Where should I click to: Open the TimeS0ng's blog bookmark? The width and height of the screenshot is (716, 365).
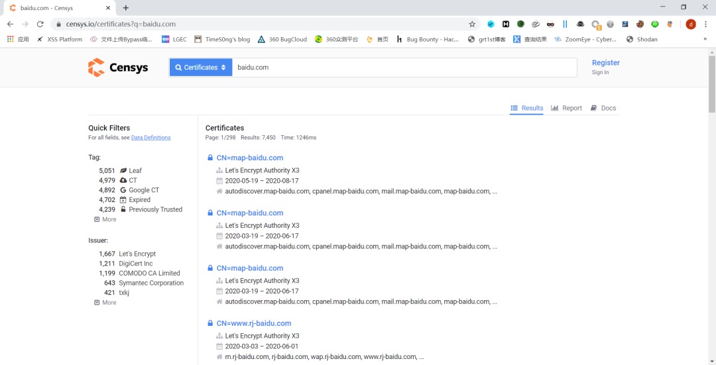click(222, 39)
